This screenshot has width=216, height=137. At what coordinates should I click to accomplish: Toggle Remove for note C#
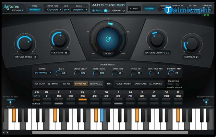[x=166, y=103]
